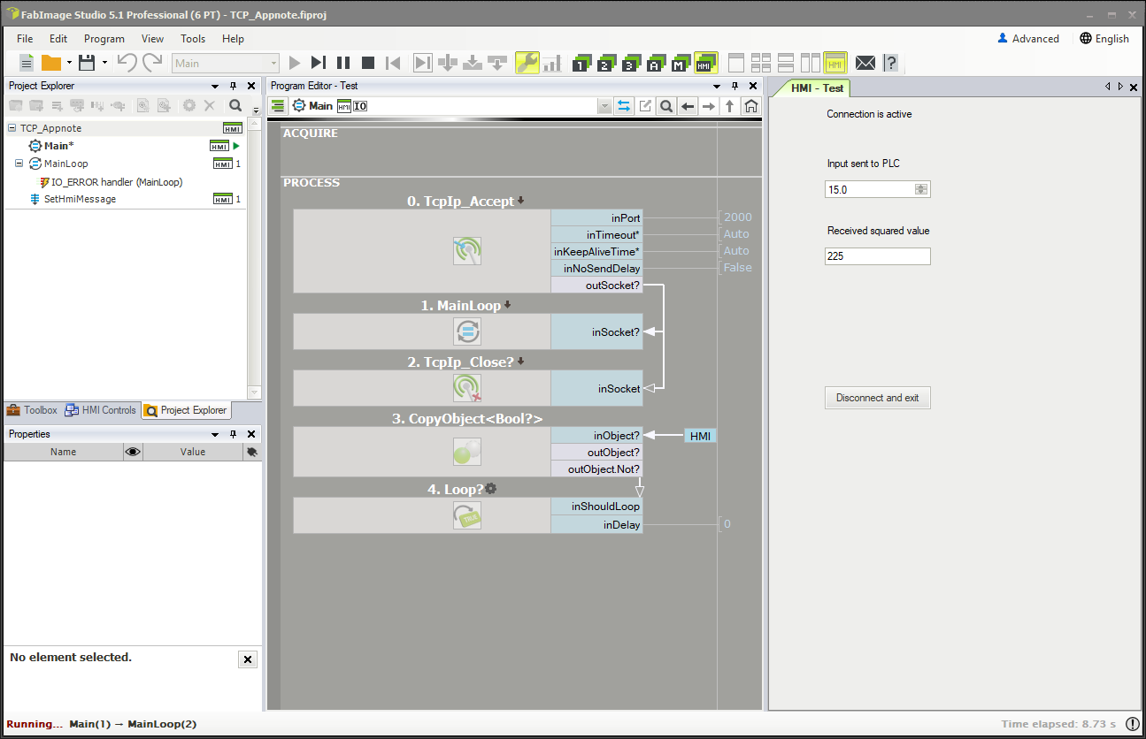The width and height of the screenshot is (1146, 739).
Task: Switch to layout preset 3 icon
Action: (630, 63)
